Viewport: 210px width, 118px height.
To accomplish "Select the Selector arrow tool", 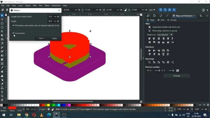I will tap(2, 15).
